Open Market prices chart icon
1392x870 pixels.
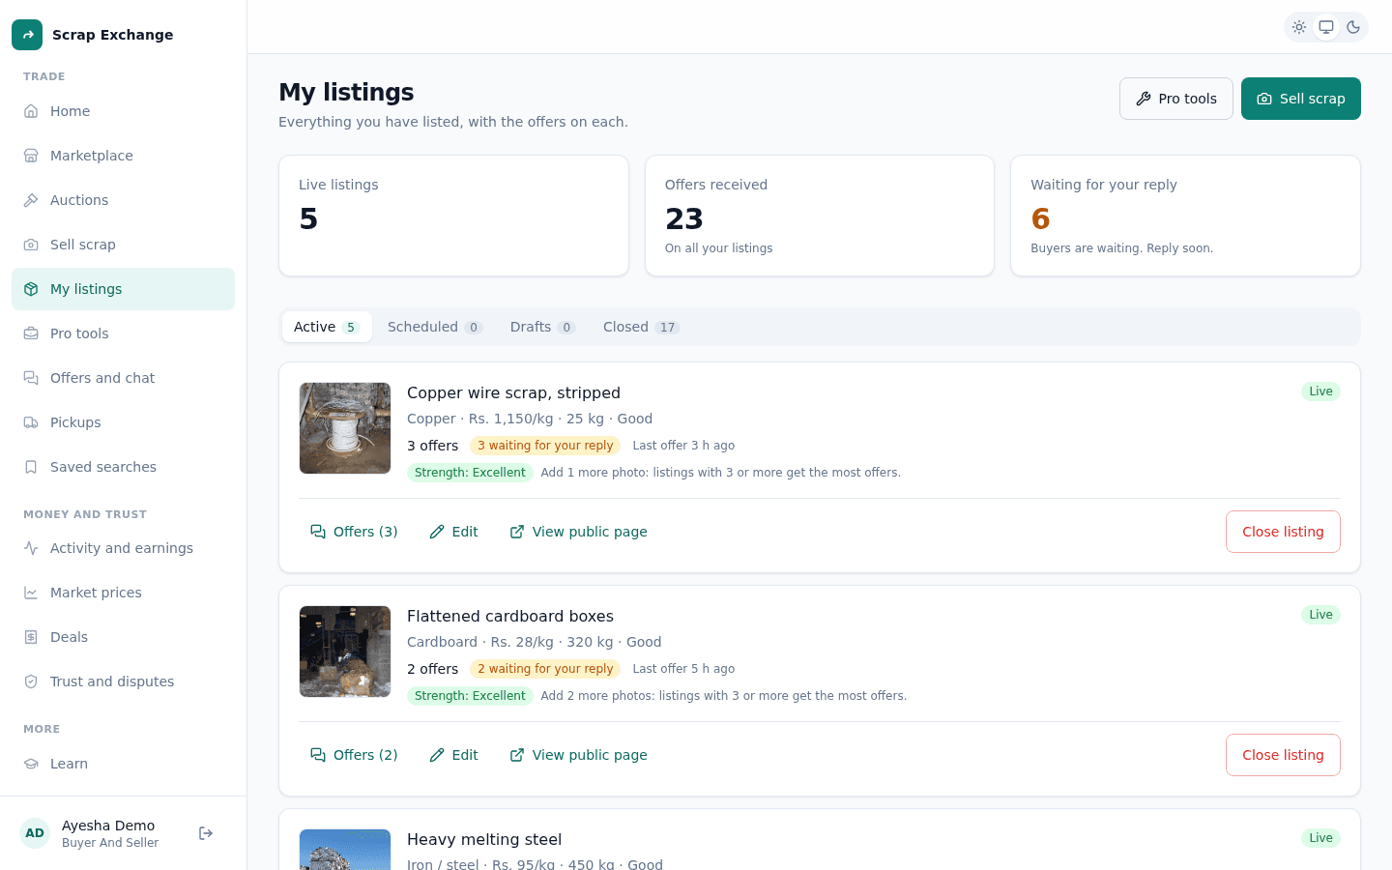click(x=31, y=593)
